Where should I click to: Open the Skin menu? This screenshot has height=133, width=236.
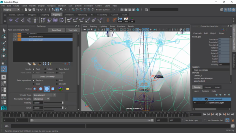point(70,6)
